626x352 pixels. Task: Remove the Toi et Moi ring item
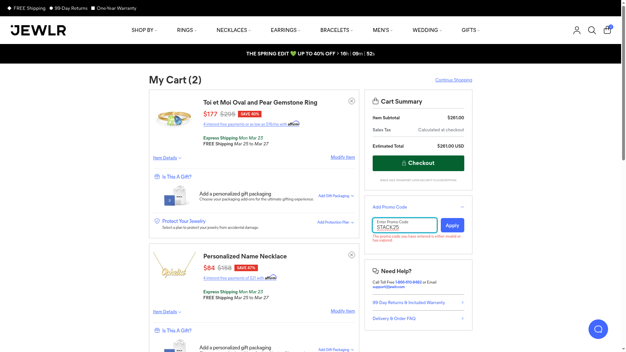[x=351, y=101]
